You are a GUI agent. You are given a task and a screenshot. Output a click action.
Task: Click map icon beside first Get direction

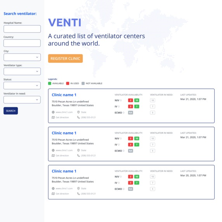pos(53,117)
